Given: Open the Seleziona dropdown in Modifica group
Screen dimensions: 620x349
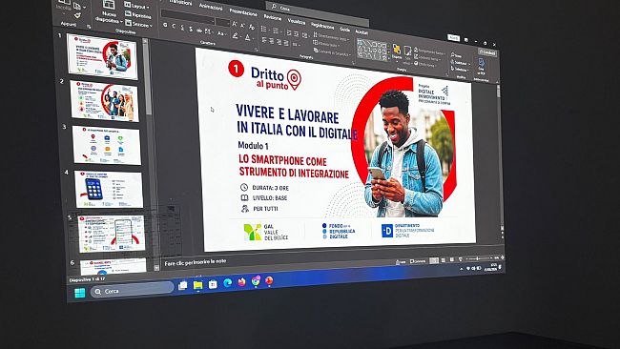Looking at the screenshot, I should pos(459,70).
